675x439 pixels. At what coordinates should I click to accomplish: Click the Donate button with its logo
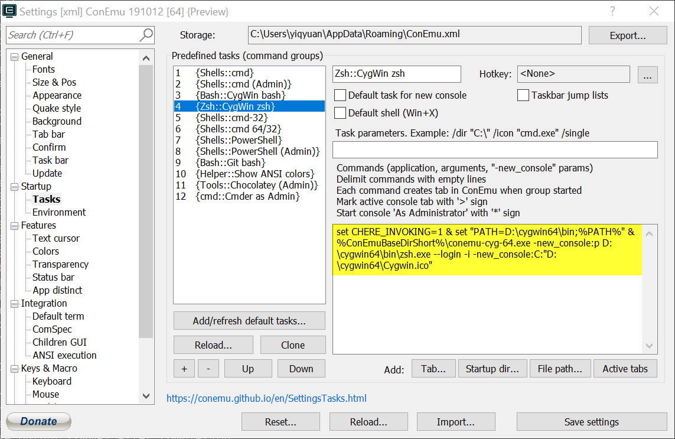(x=37, y=421)
